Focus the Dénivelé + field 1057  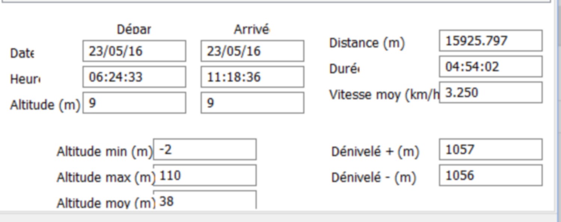click(x=491, y=149)
